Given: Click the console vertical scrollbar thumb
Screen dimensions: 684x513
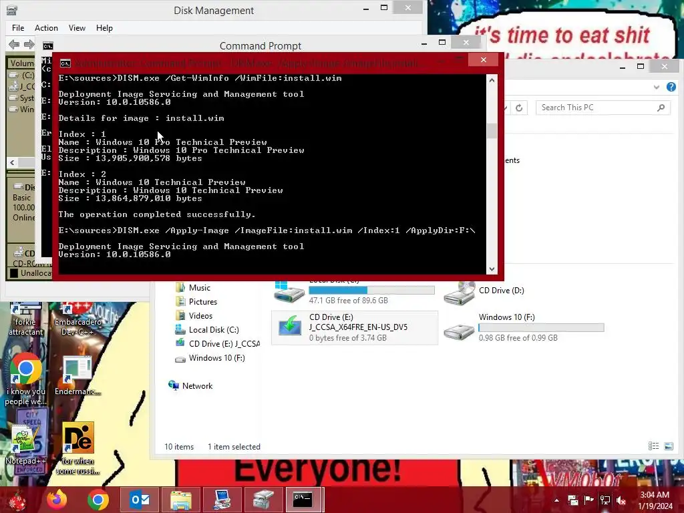Looking at the screenshot, I should click(492, 130).
